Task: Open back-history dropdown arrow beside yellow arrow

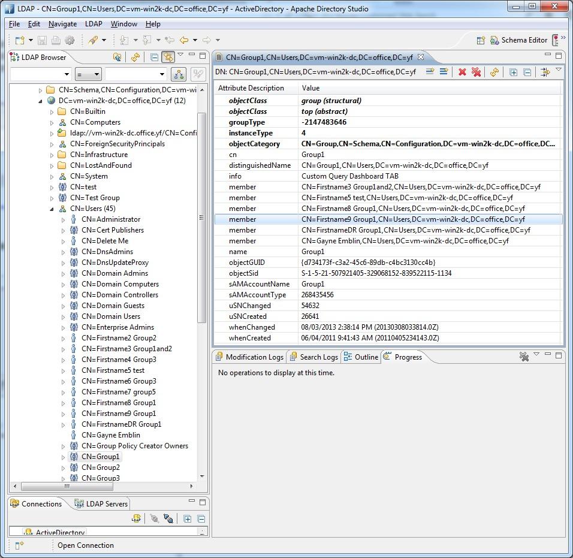Action: coord(195,40)
